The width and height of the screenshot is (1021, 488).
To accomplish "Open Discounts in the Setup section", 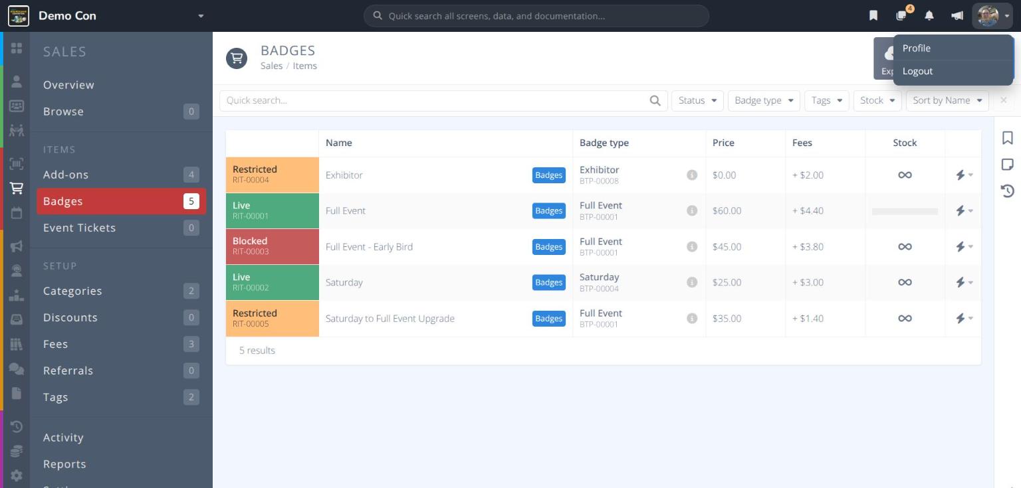I will pos(121,317).
